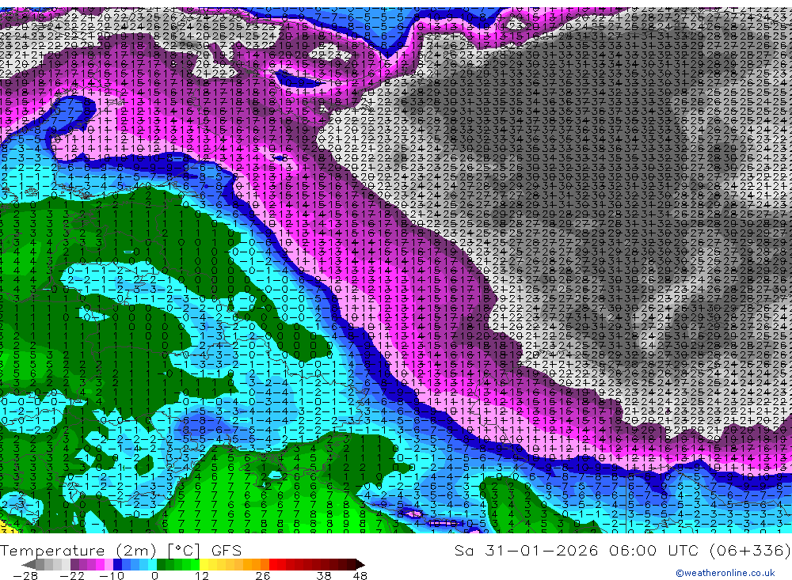Click the "38" legend value
This screenshot has width=792, height=580.
324,575
